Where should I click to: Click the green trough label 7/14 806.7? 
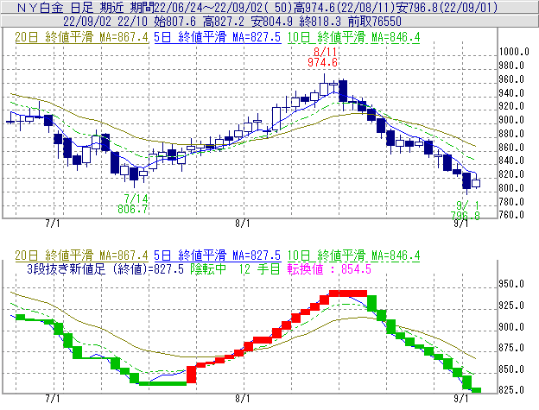(x=133, y=204)
